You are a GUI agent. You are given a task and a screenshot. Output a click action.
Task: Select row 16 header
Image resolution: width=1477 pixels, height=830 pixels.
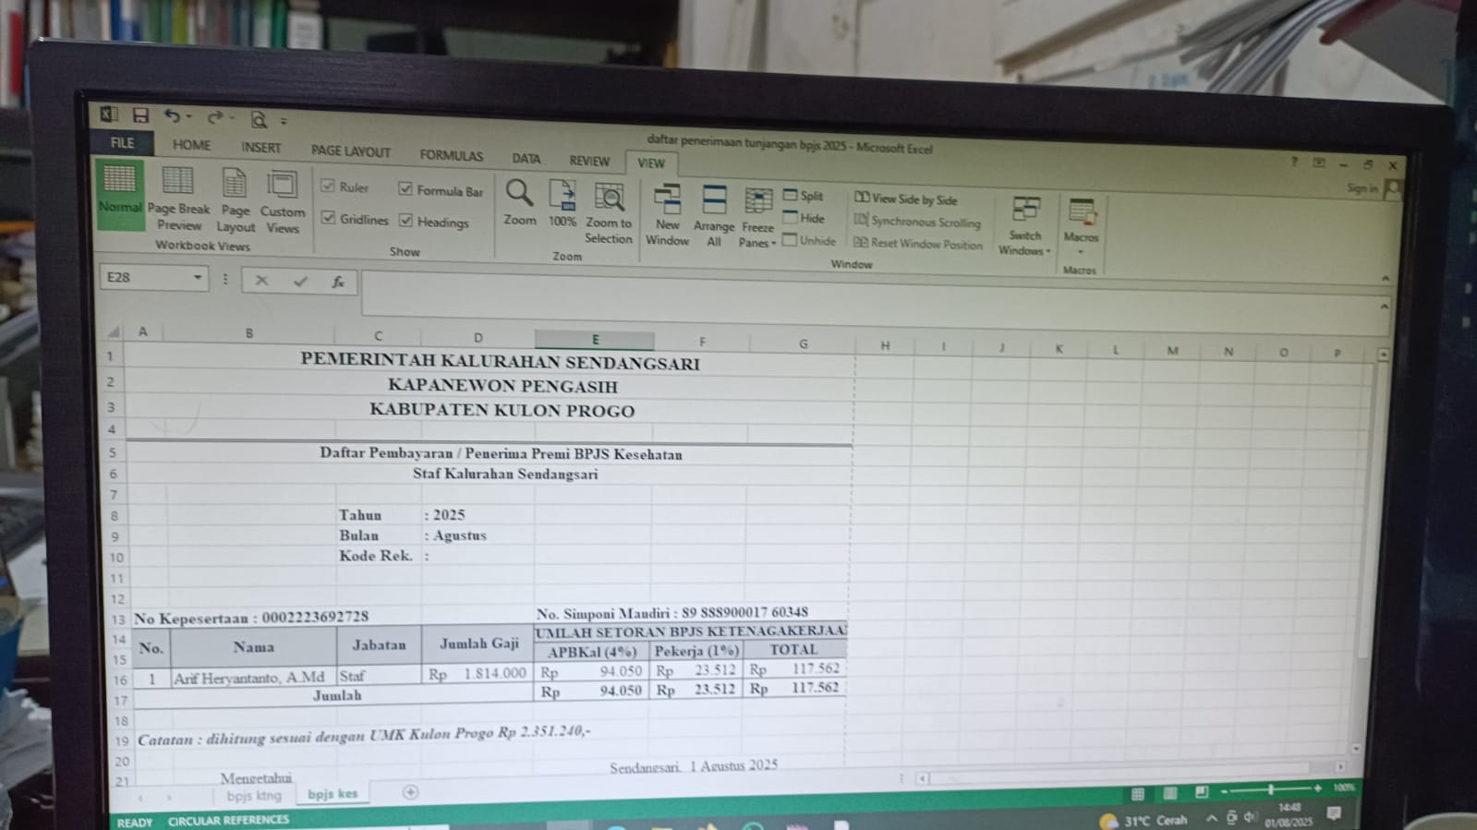point(120,680)
